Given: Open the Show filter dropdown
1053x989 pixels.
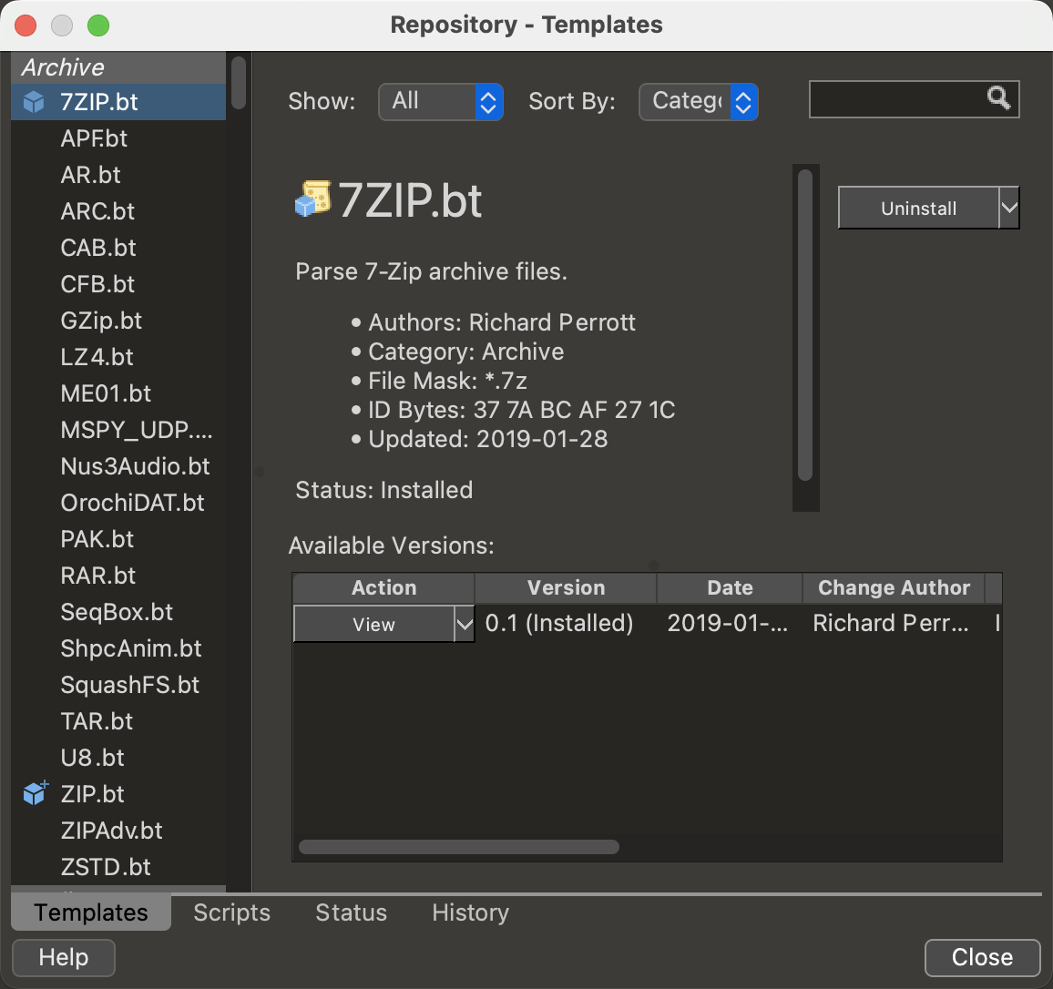Looking at the screenshot, I should [x=441, y=102].
